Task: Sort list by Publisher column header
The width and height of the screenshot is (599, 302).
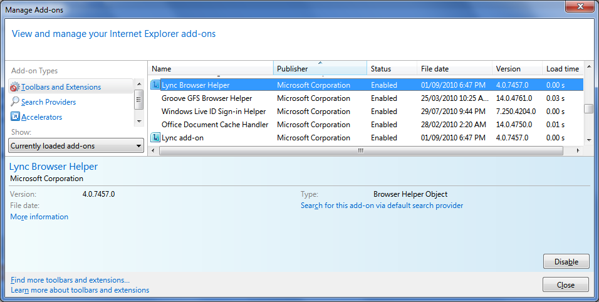Action: 320,69
